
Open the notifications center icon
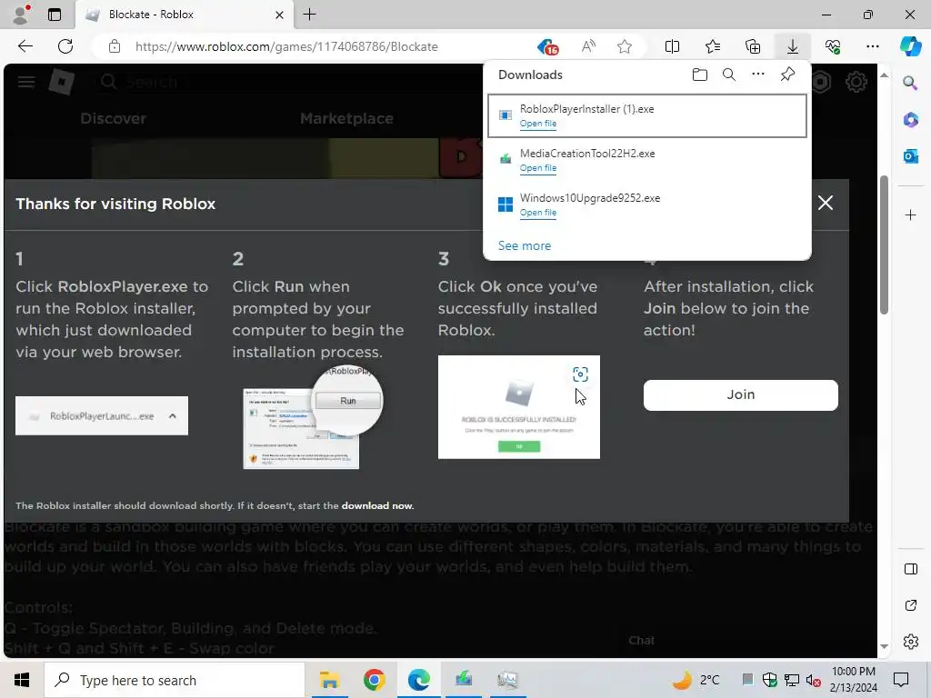[901, 680]
